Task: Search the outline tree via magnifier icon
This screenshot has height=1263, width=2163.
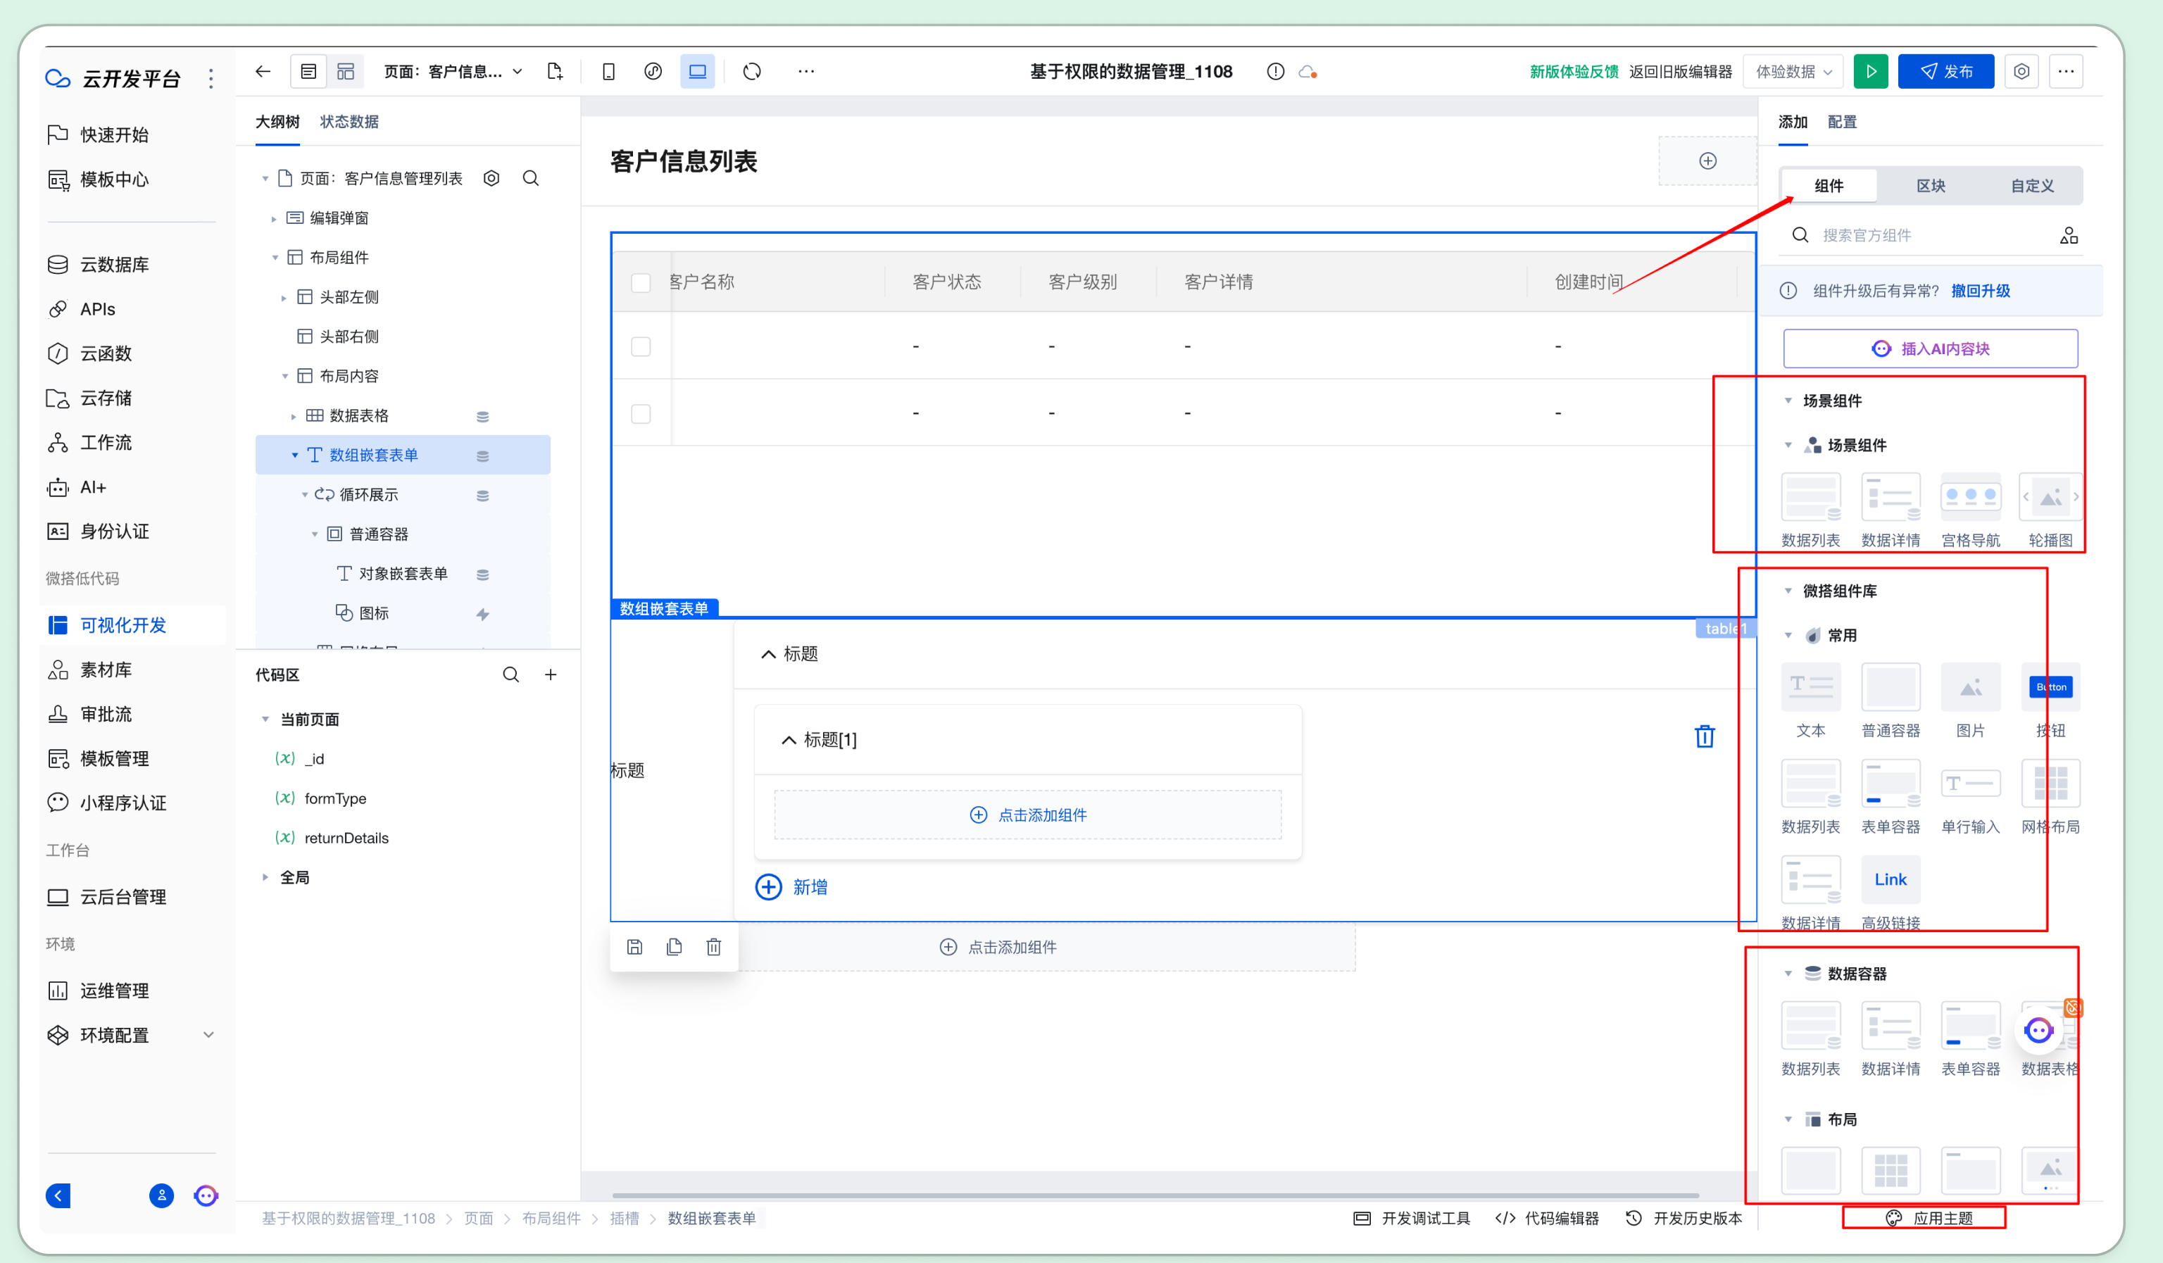Action: [532, 177]
